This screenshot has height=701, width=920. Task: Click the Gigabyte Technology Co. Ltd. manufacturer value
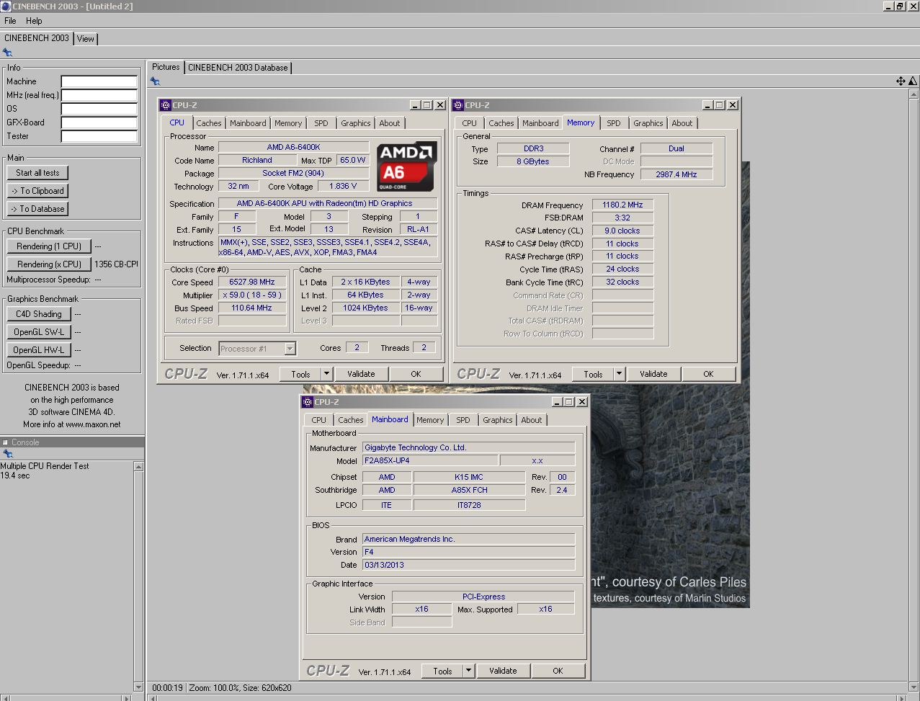pyautogui.click(x=469, y=447)
